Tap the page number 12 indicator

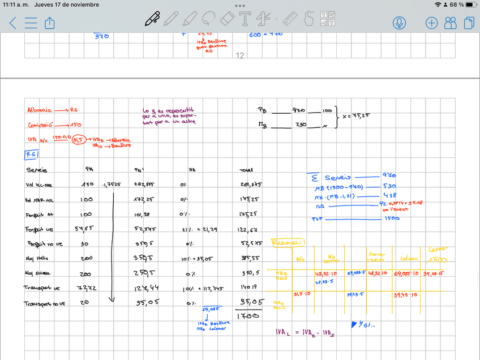tap(240, 55)
